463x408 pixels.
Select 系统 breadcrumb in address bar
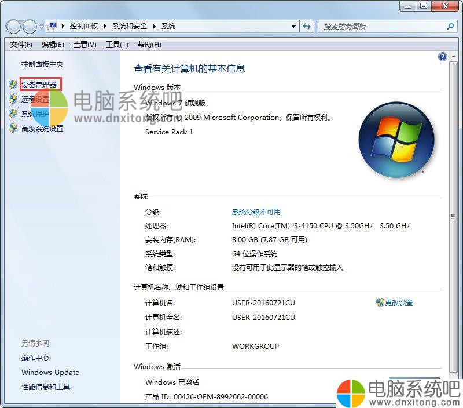point(168,26)
